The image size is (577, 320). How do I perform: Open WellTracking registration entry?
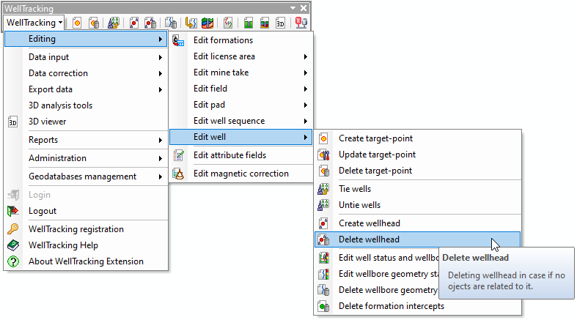86,229
